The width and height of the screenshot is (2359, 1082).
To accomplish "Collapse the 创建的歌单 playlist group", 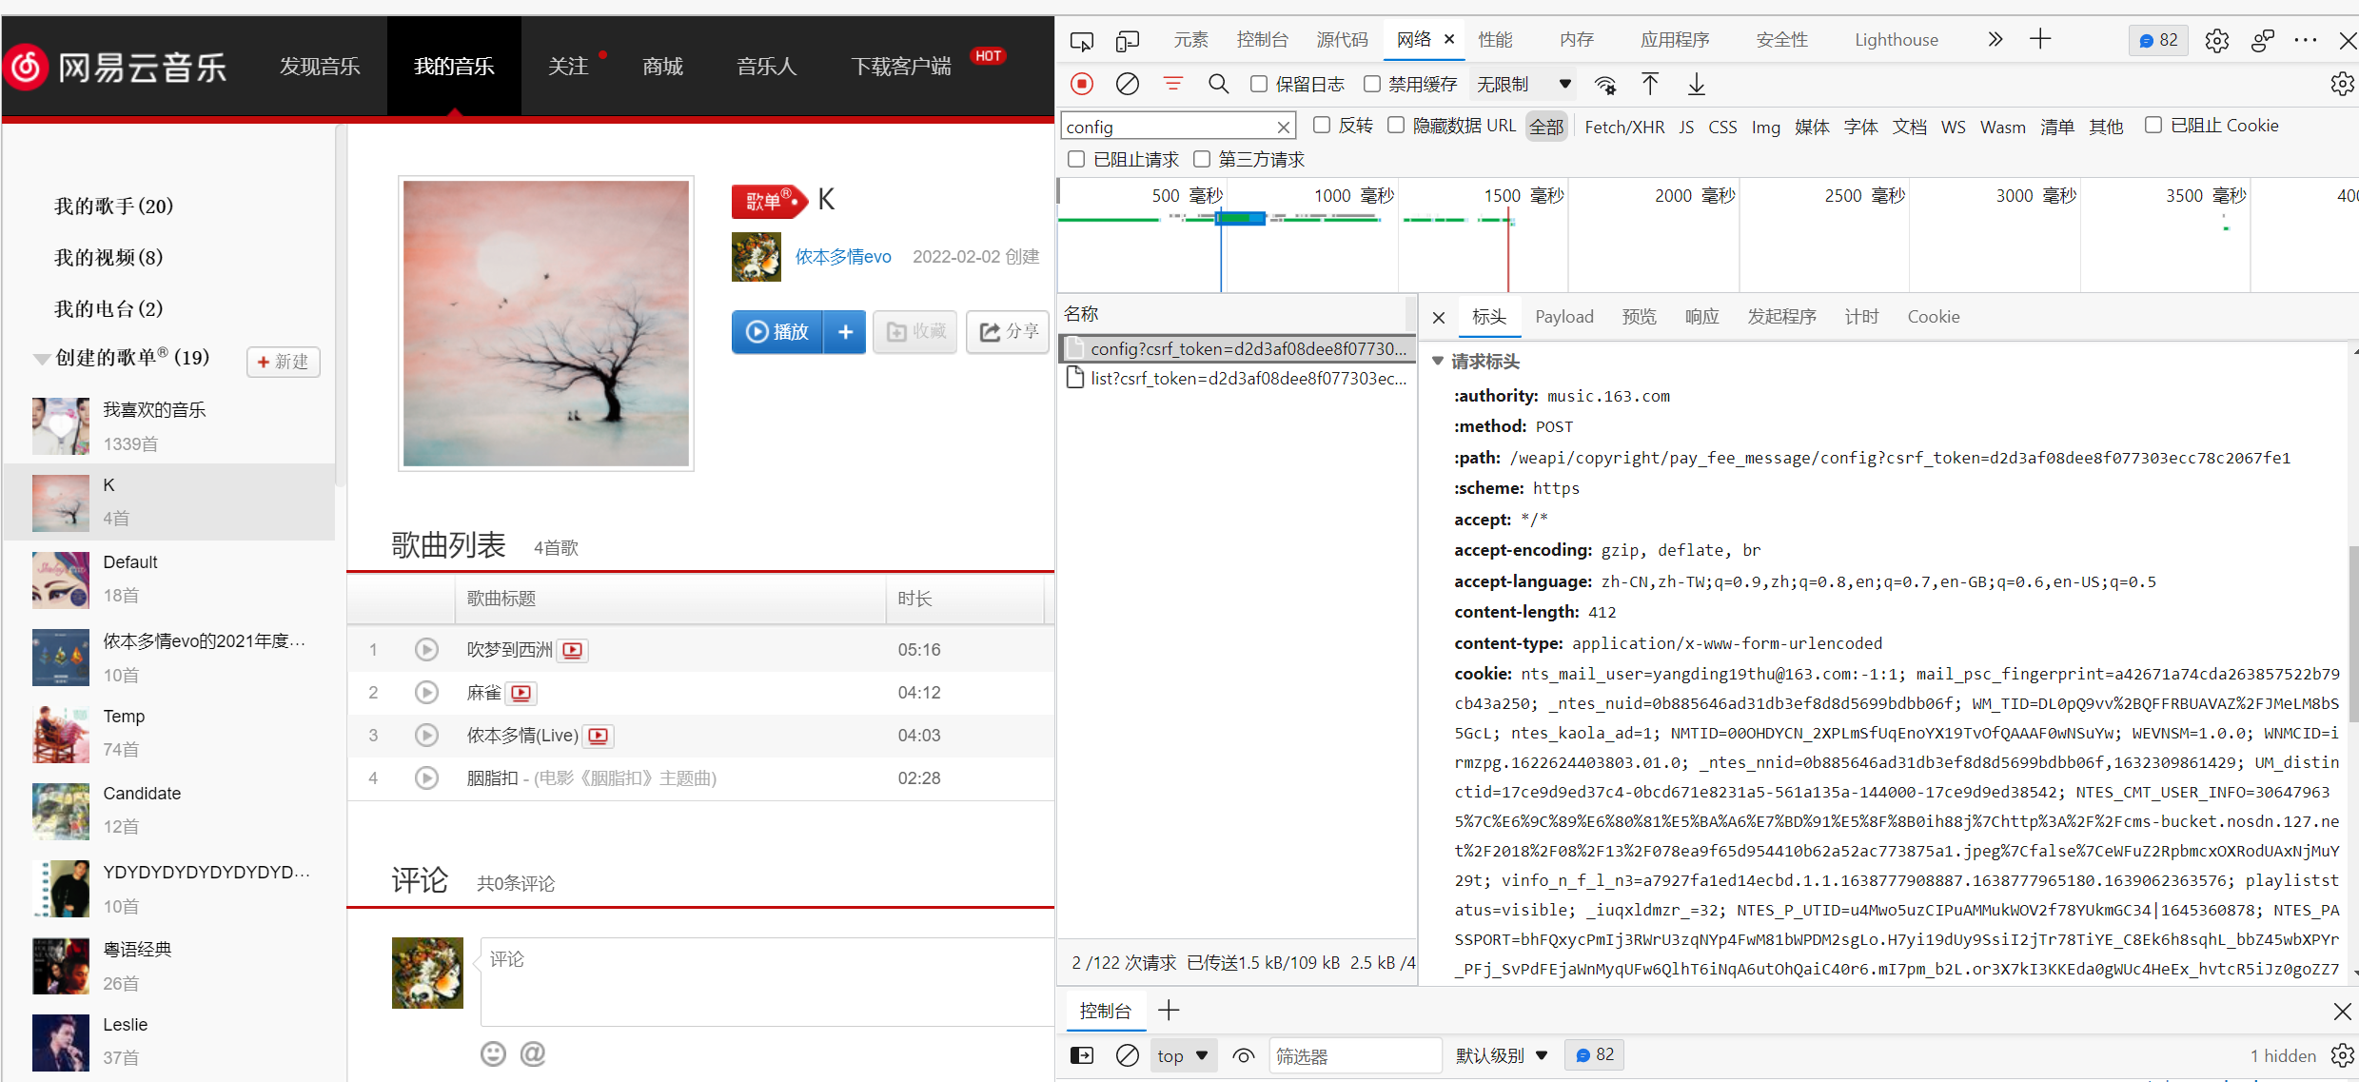I will [x=40, y=358].
